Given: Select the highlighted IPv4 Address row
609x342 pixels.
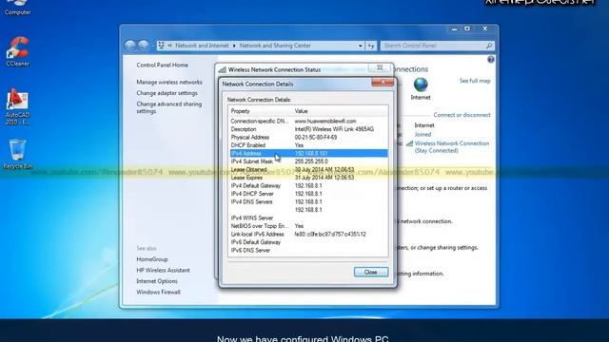Looking at the screenshot, I should (308, 154).
